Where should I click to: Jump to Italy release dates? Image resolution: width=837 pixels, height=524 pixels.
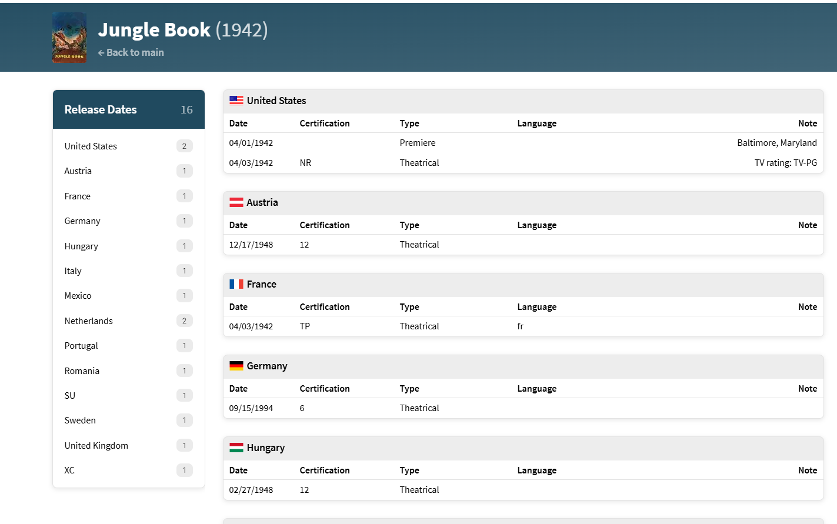[x=73, y=271]
